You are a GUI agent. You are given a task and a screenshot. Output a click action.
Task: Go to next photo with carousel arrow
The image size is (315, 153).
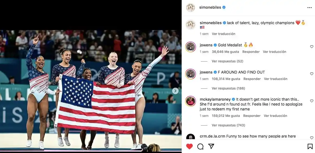click(x=175, y=91)
